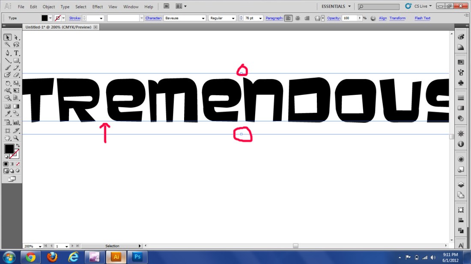Activate the Direct Selection tool
This screenshot has width=471, height=264.
click(16, 38)
